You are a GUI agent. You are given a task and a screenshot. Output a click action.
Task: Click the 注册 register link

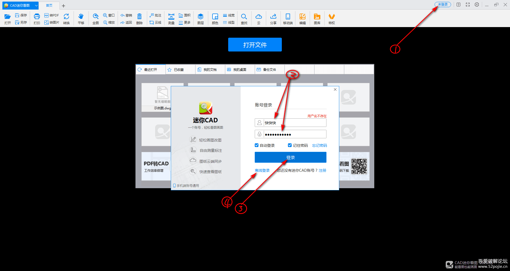tap(322, 170)
